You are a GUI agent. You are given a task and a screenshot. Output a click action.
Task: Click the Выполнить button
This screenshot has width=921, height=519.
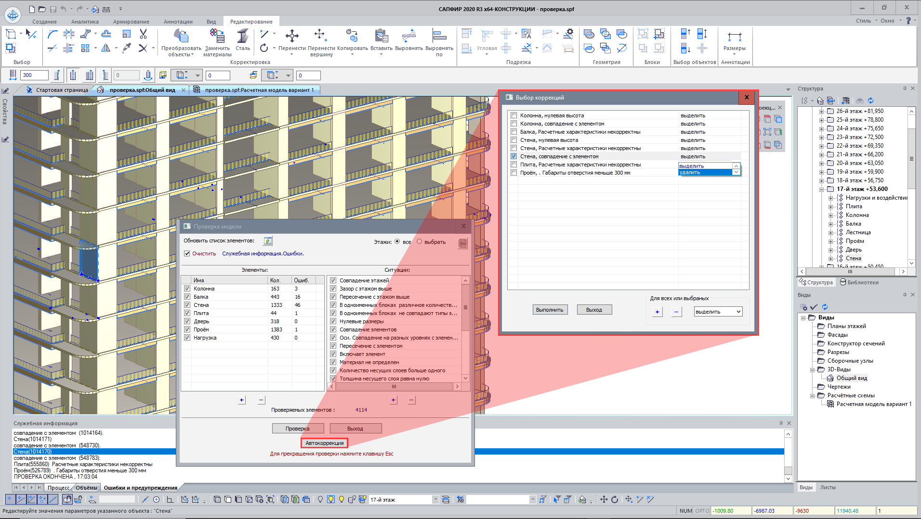[550, 310]
